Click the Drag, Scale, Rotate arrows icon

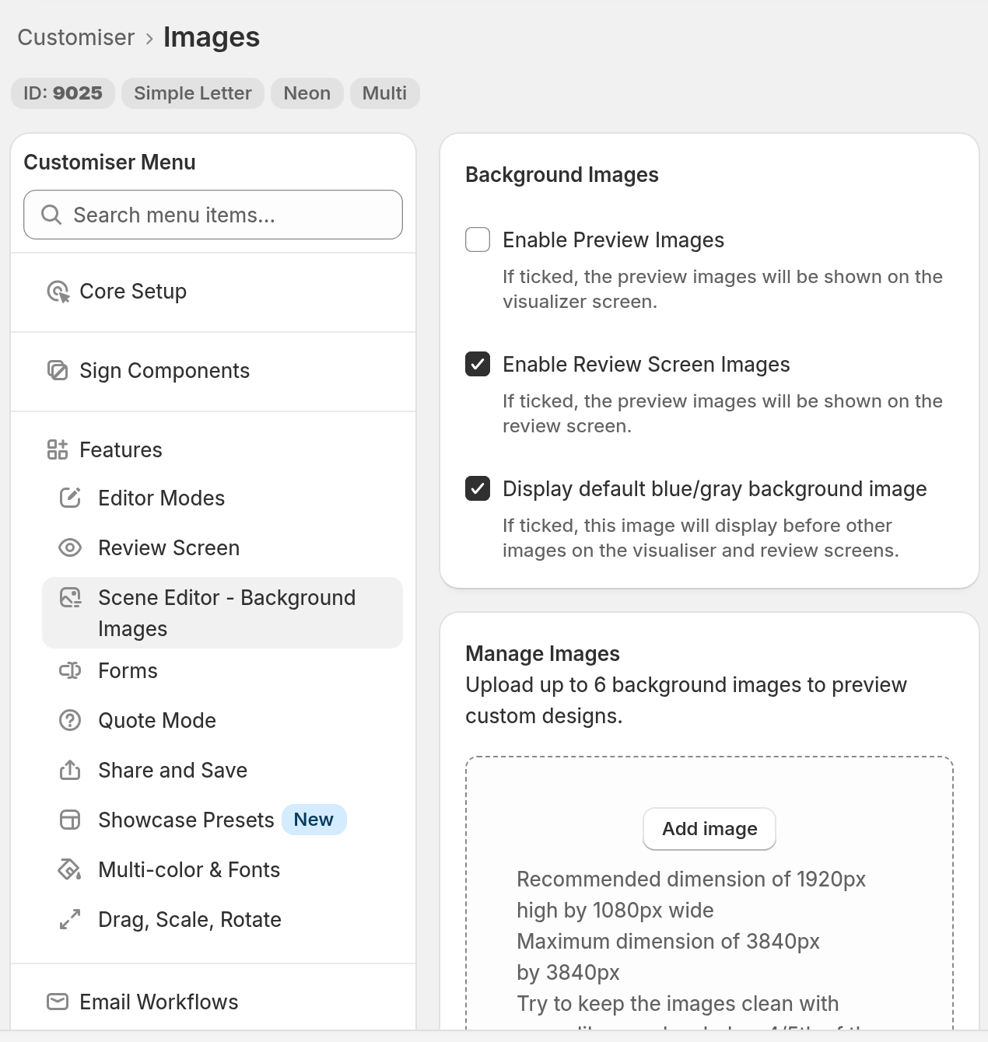pos(70,920)
